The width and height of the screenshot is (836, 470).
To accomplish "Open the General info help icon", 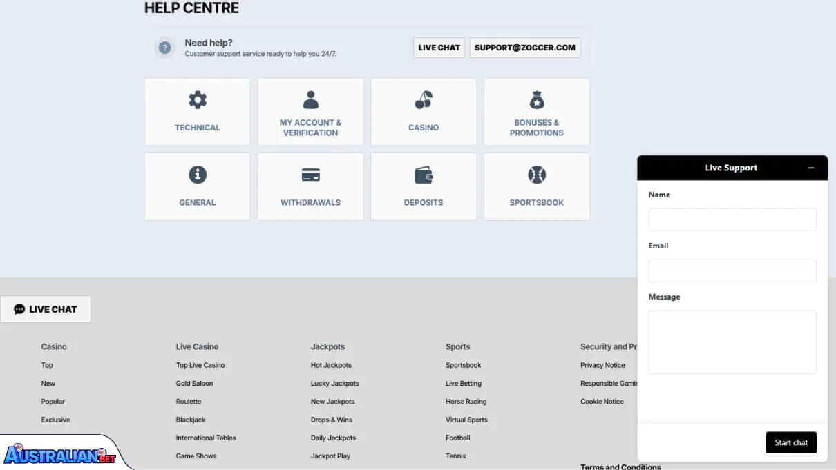I will click(x=197, y=175).
